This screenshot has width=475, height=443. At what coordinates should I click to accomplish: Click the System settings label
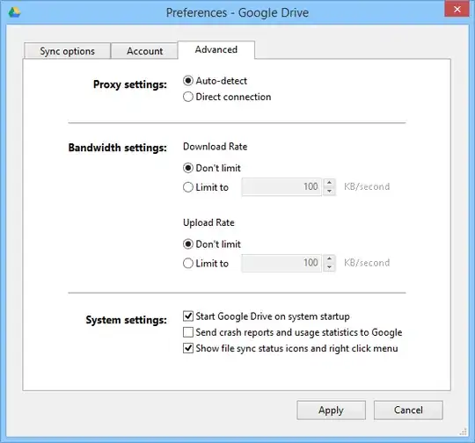pos(126,320)
